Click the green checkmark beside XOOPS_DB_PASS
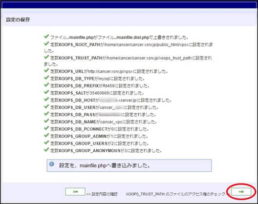Screen dimensions: 258x204 pos(46,114)
